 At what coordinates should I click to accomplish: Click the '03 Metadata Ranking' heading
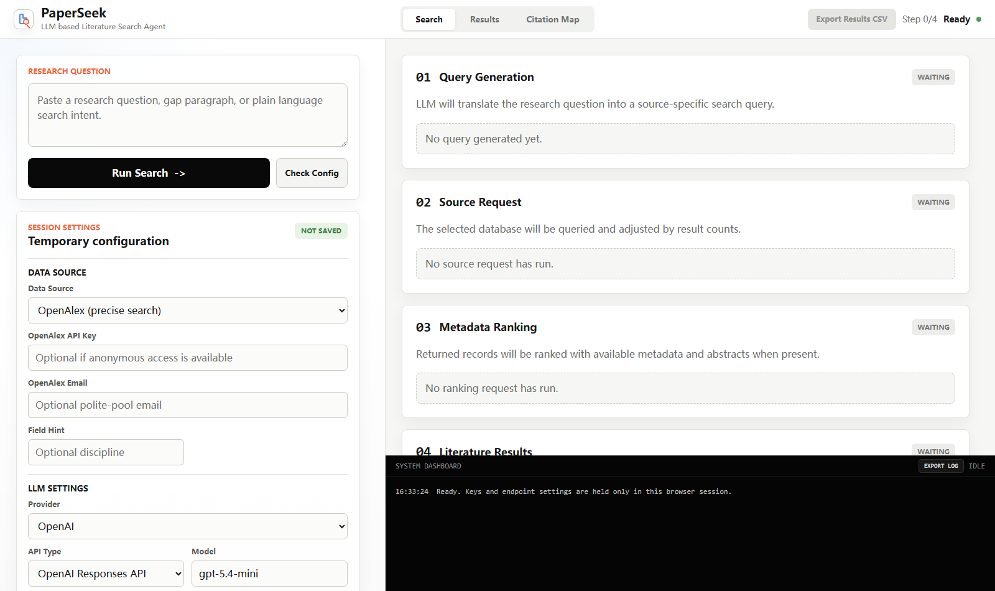(x=476, y=327)
